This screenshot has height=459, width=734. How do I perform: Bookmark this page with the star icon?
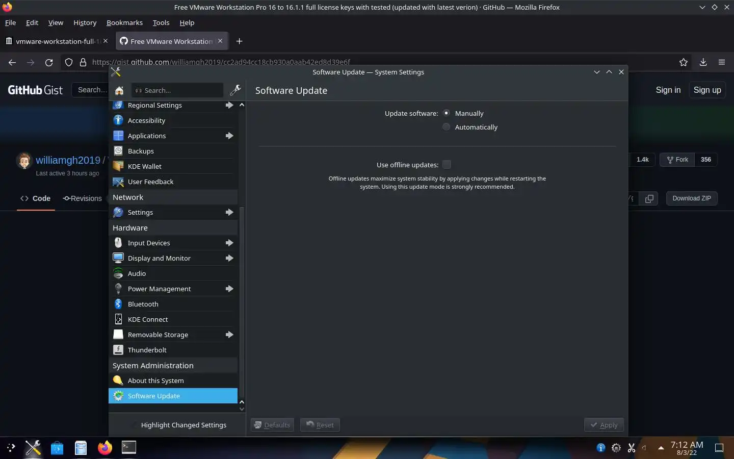coord(684,62)
